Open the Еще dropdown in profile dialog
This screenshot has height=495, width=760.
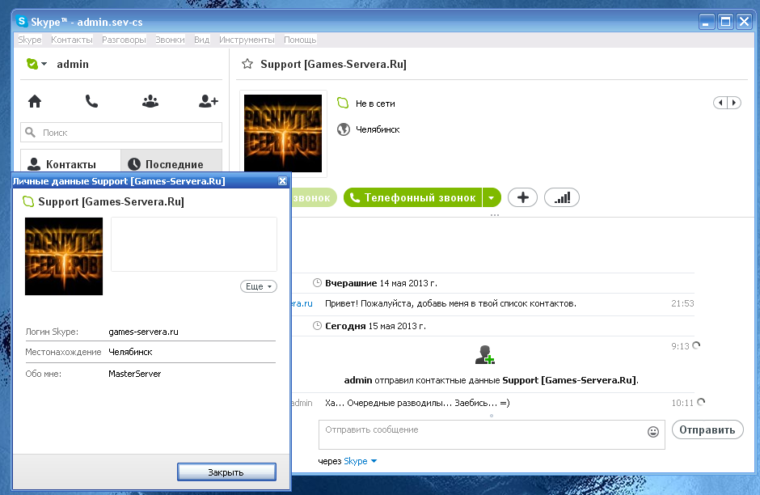coord(259,286)
